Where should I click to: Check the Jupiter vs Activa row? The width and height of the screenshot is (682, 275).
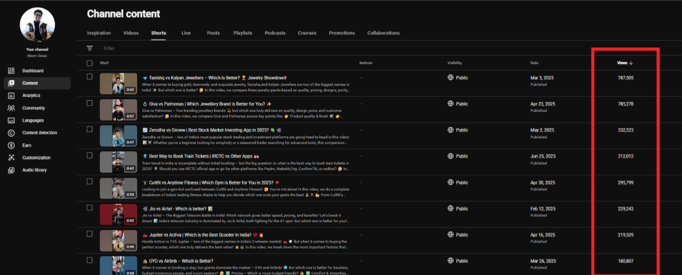point(90,234)
